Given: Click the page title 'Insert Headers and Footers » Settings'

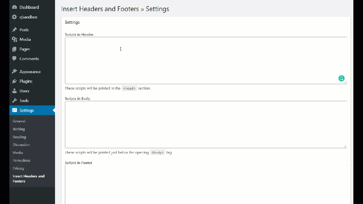Looking at the screenshot, I should click(x=115, y=9).
